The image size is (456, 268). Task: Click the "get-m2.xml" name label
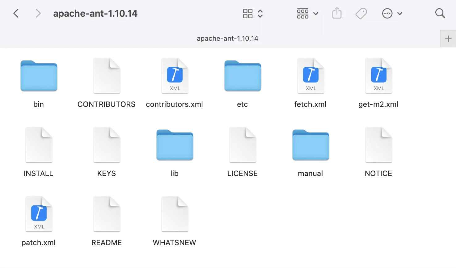pos(378,104)
